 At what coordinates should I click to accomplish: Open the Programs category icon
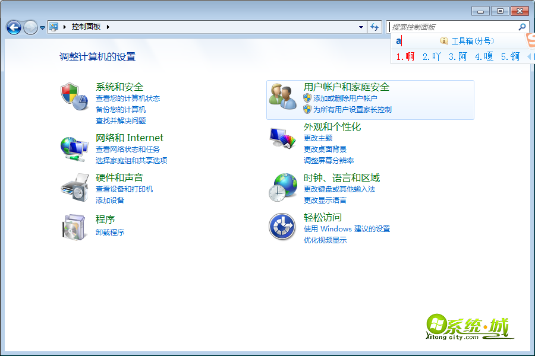(74, 227)
